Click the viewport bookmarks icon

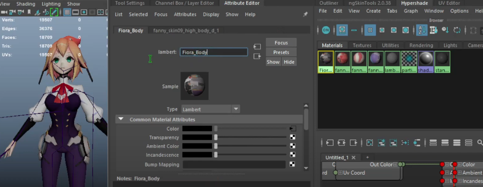coord(29,12)
